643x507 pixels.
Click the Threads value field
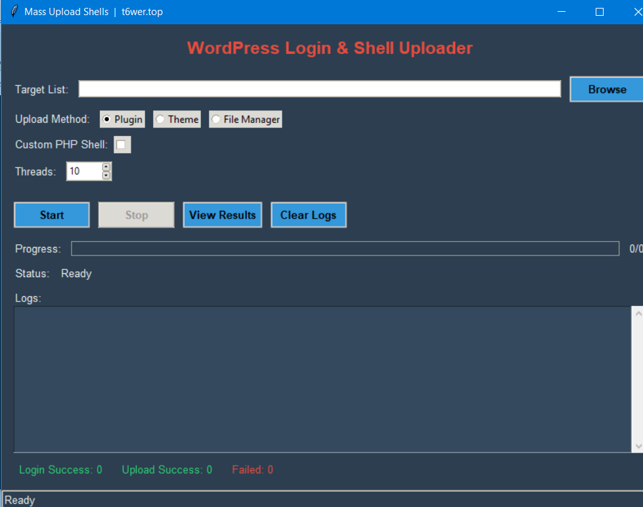click(x=85, y=171)
